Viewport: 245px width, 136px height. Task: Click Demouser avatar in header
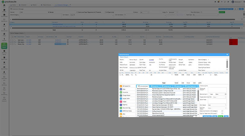coord(233,2)
